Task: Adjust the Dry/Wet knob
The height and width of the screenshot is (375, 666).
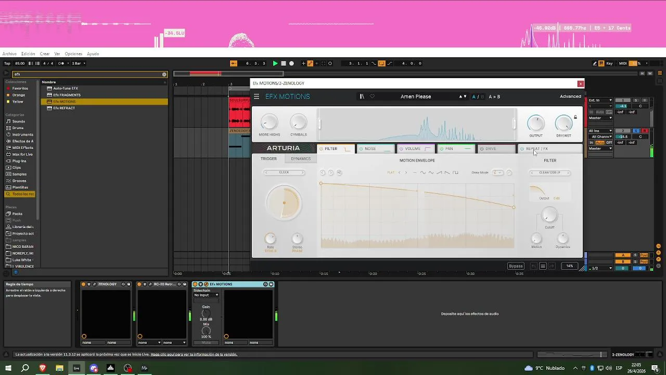Action: coord(563,123)
